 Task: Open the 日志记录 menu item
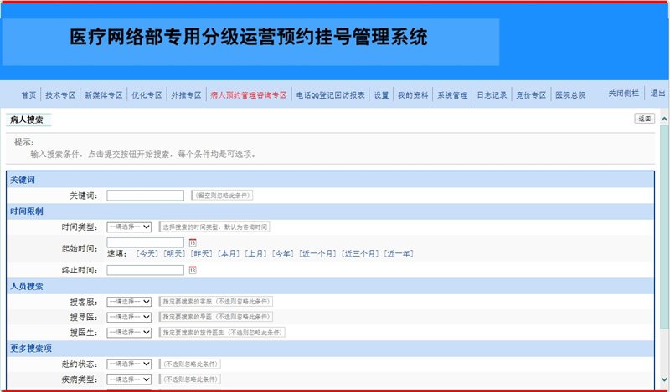pos(492,95)
